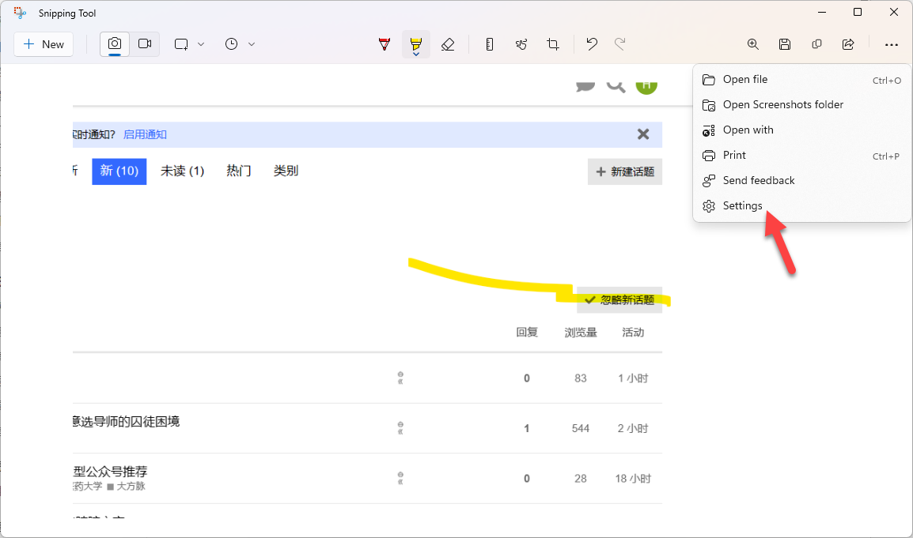Select the eraser tool
The width and height of the screenshot is (913, 538).
click(x=448, y=44)
